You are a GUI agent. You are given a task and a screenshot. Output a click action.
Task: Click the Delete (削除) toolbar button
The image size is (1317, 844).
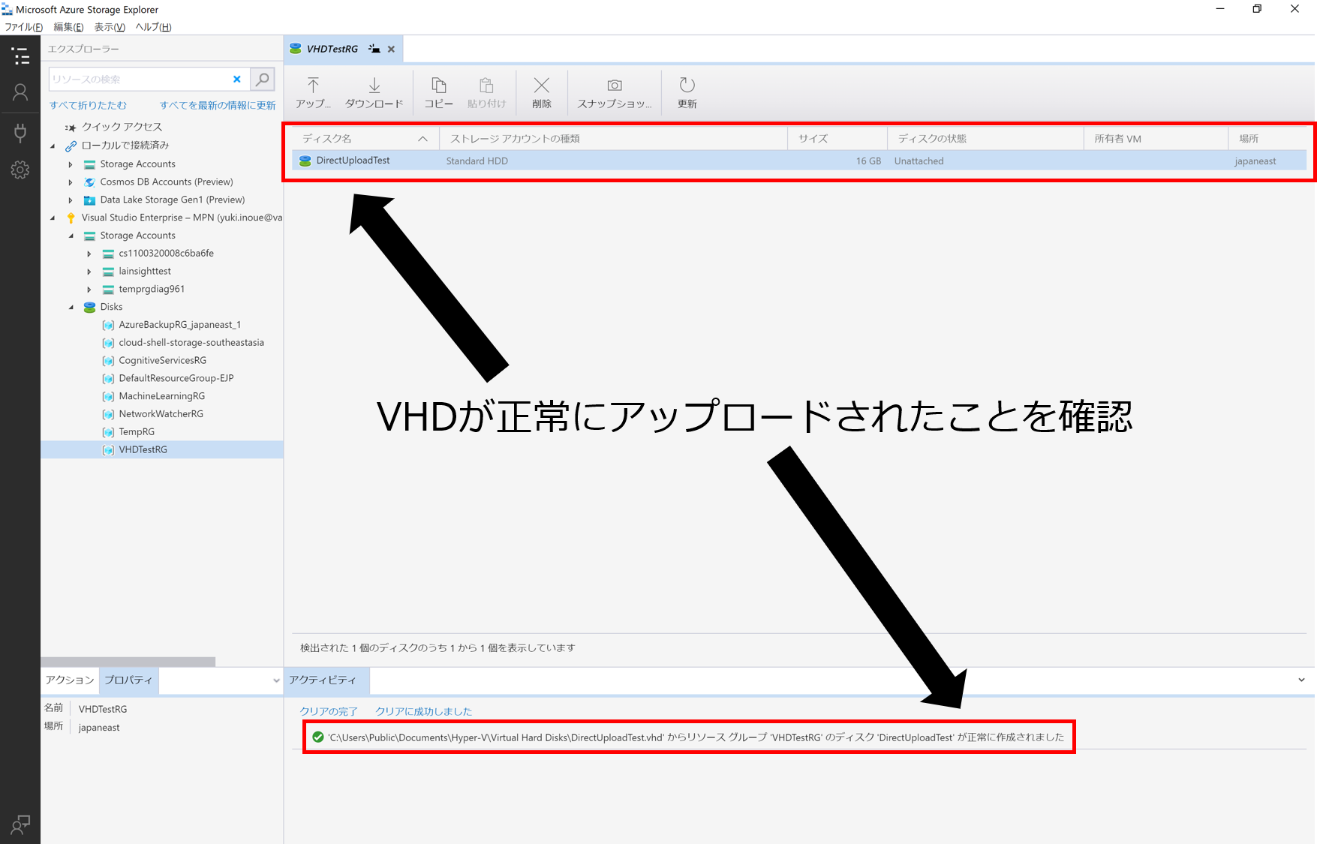[542, 92]
